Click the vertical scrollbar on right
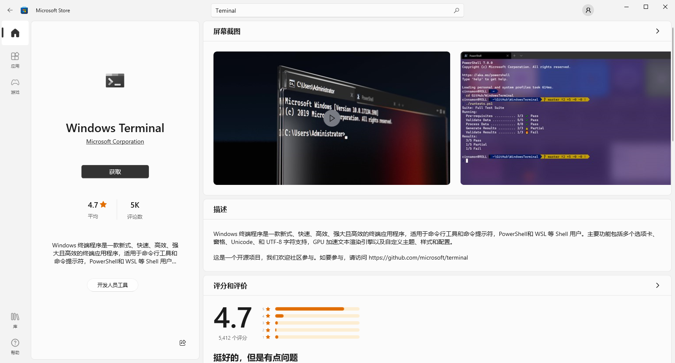Viewport: 675px width, 363px height. coord(673,84)
